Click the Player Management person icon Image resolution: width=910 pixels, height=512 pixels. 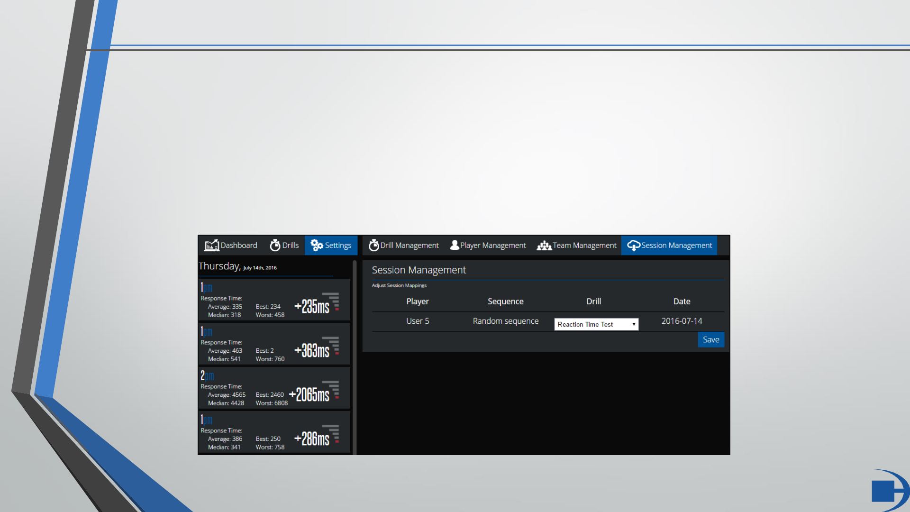[x=455, y=245]
